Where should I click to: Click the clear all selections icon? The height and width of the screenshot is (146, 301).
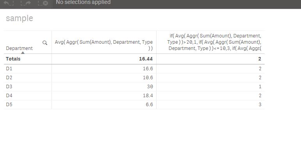point(43,3)
